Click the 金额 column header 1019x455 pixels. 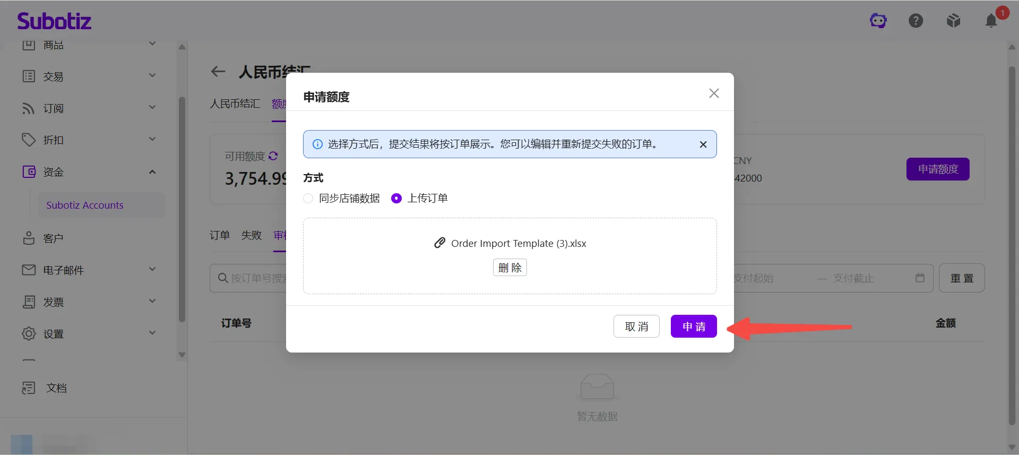pyautogui.click(x=945, y=323)
